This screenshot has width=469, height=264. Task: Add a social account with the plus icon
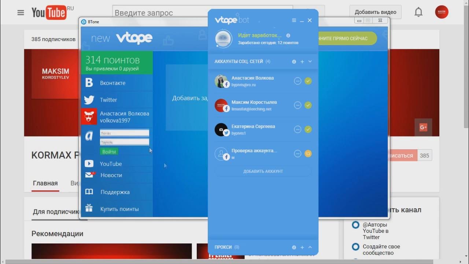pos(302,62)
